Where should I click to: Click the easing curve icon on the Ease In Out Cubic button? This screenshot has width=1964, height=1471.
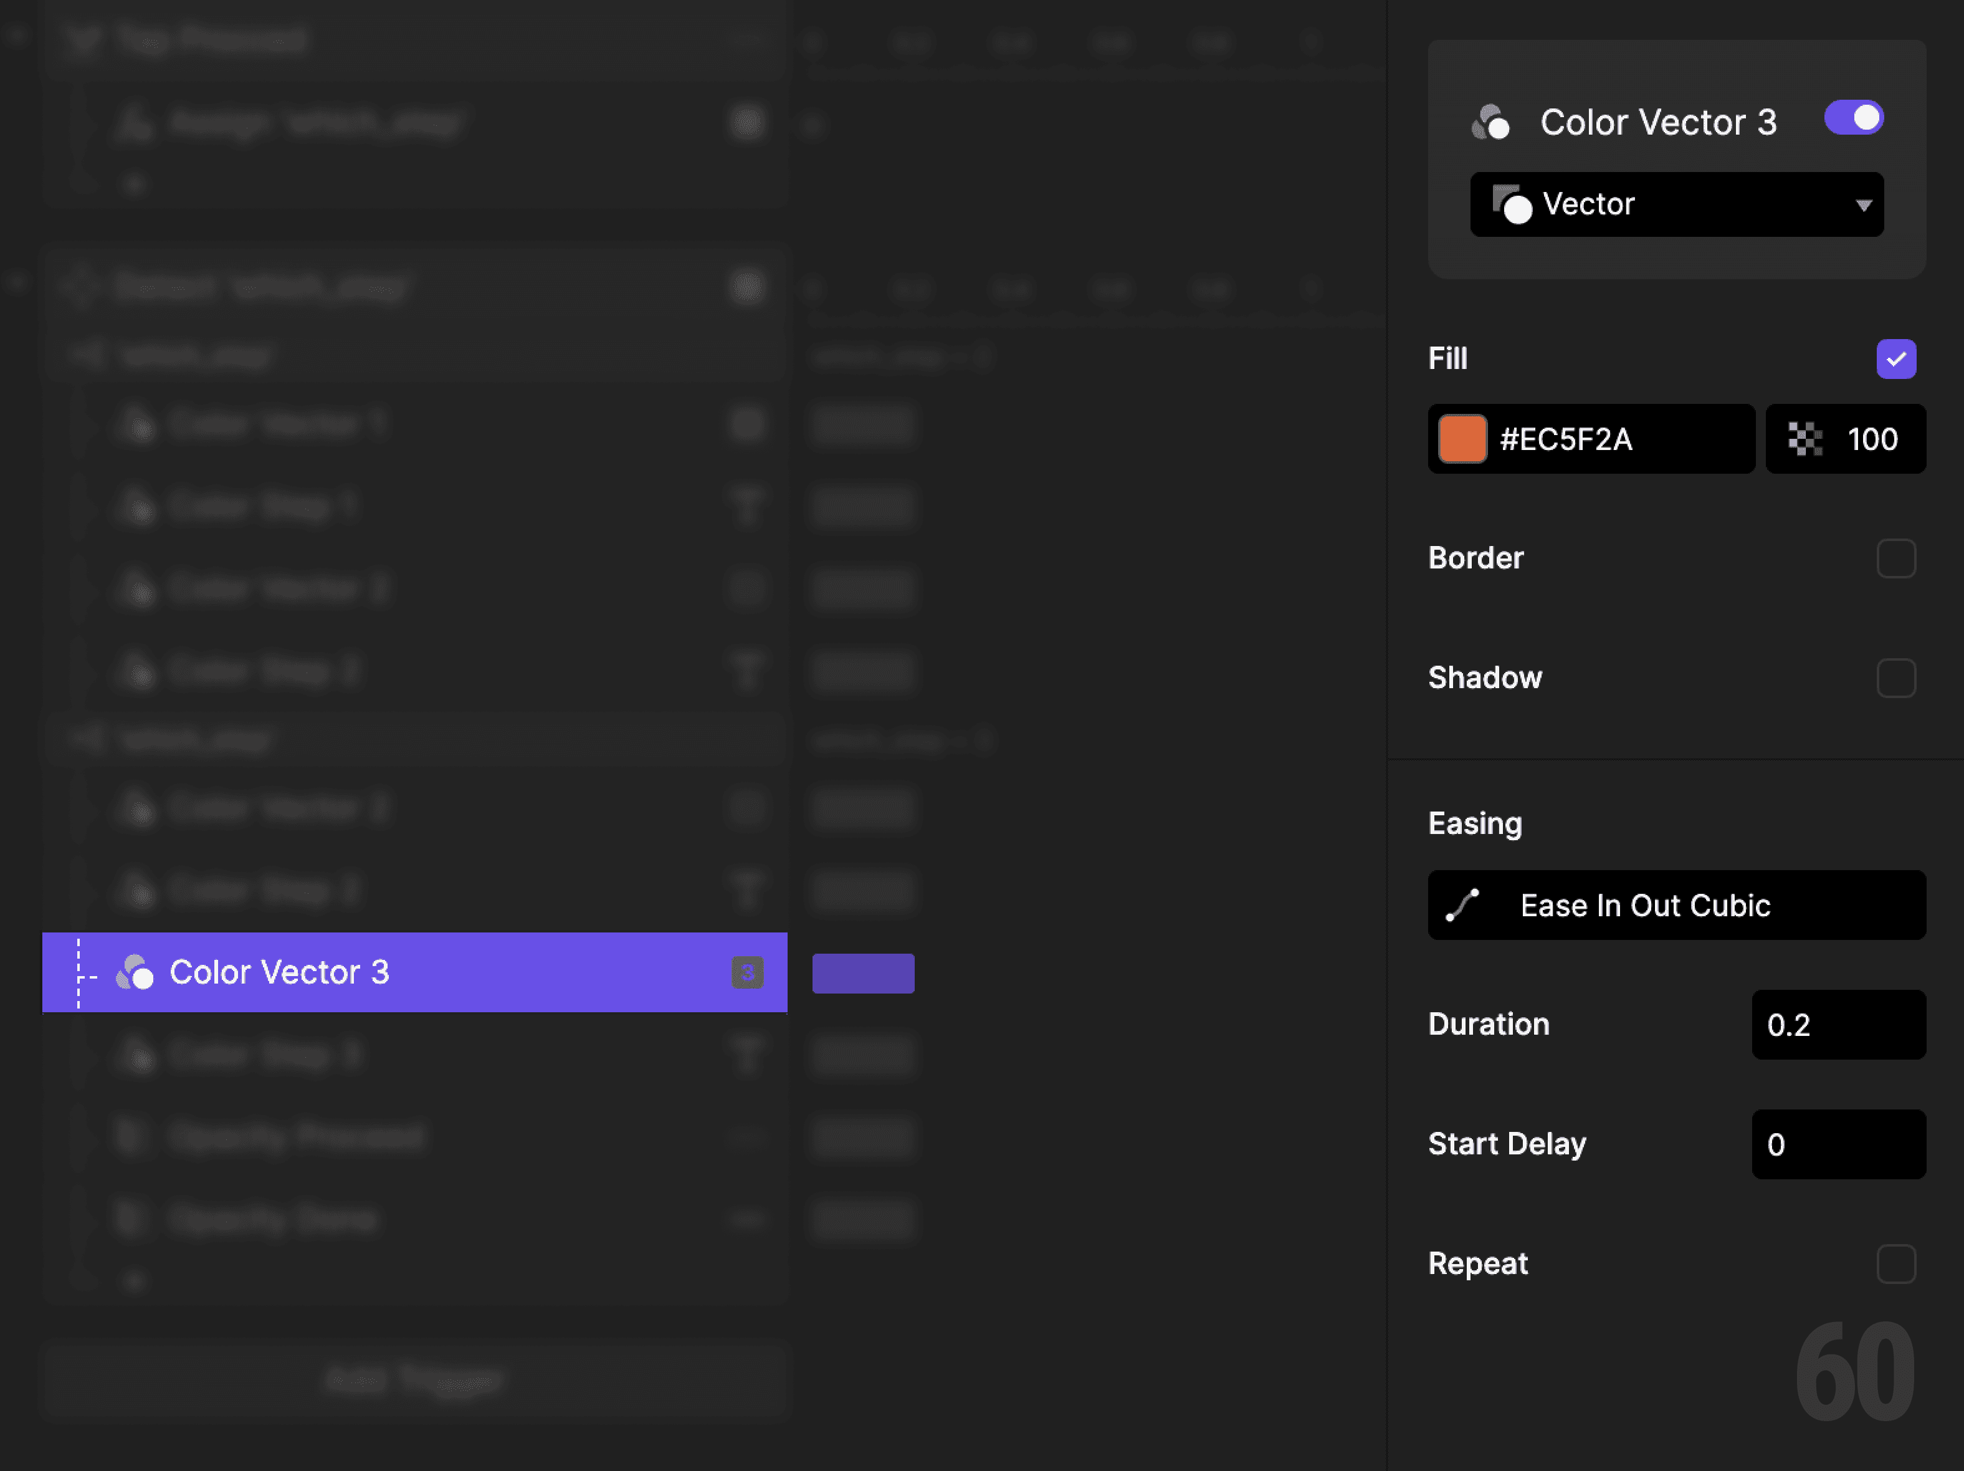click(x=1461, y=905)
